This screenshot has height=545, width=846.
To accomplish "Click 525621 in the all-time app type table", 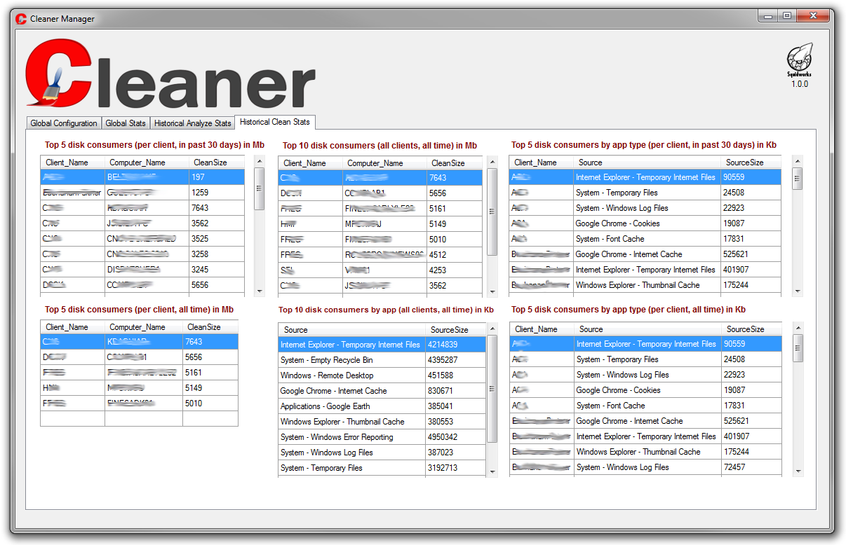I will (751, 421).
